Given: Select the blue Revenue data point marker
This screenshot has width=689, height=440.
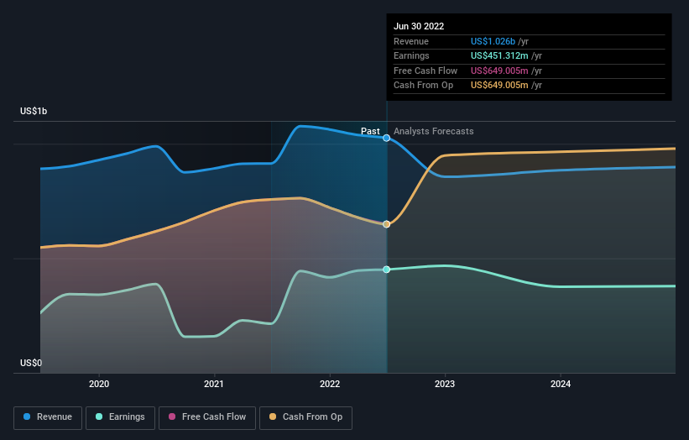Looking at the screenshot, I should (386, 138).
